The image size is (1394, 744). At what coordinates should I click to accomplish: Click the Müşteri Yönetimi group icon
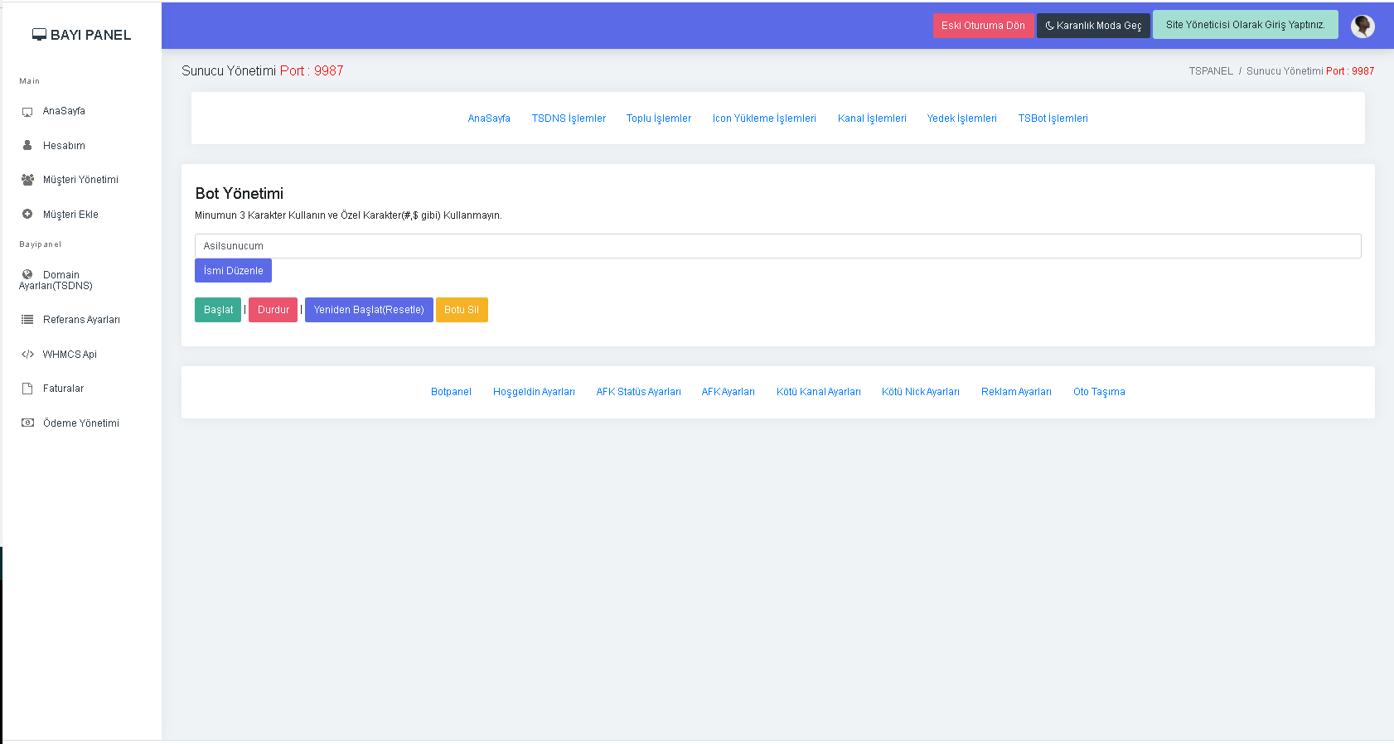pyautogui.click(x=27, y=180)
